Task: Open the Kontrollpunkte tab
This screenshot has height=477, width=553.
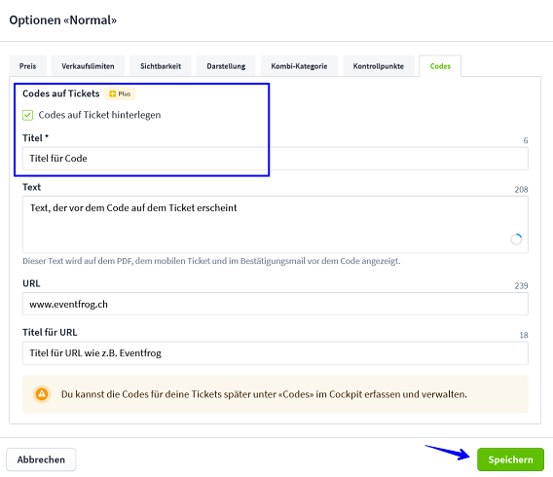Action: [379, 66]
